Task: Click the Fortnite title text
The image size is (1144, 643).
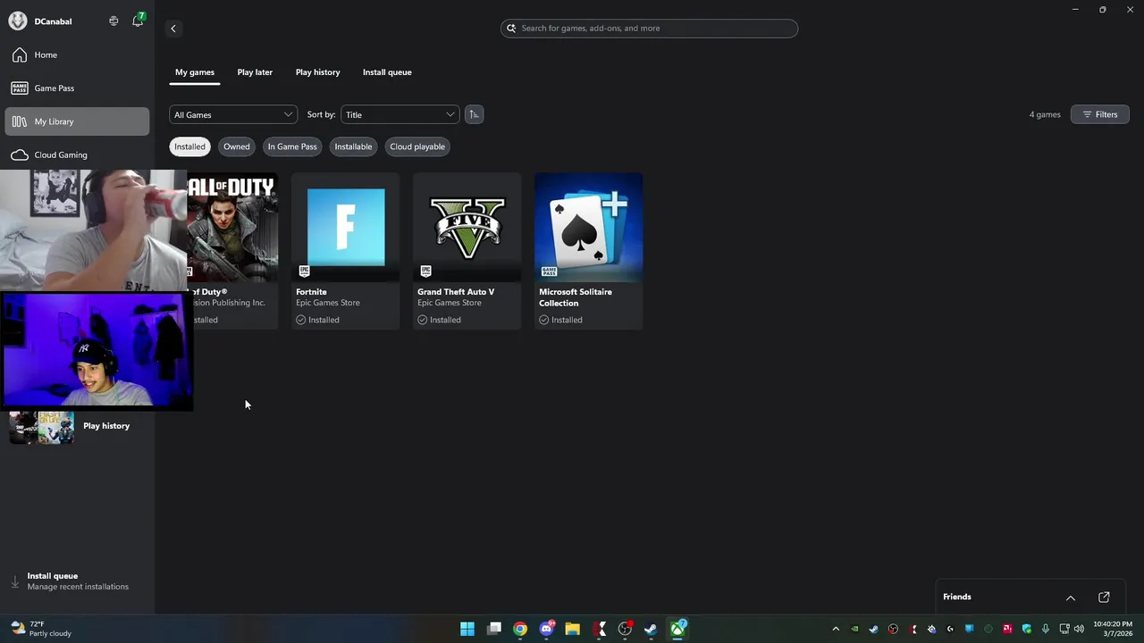Action: (x=312, y=292)
